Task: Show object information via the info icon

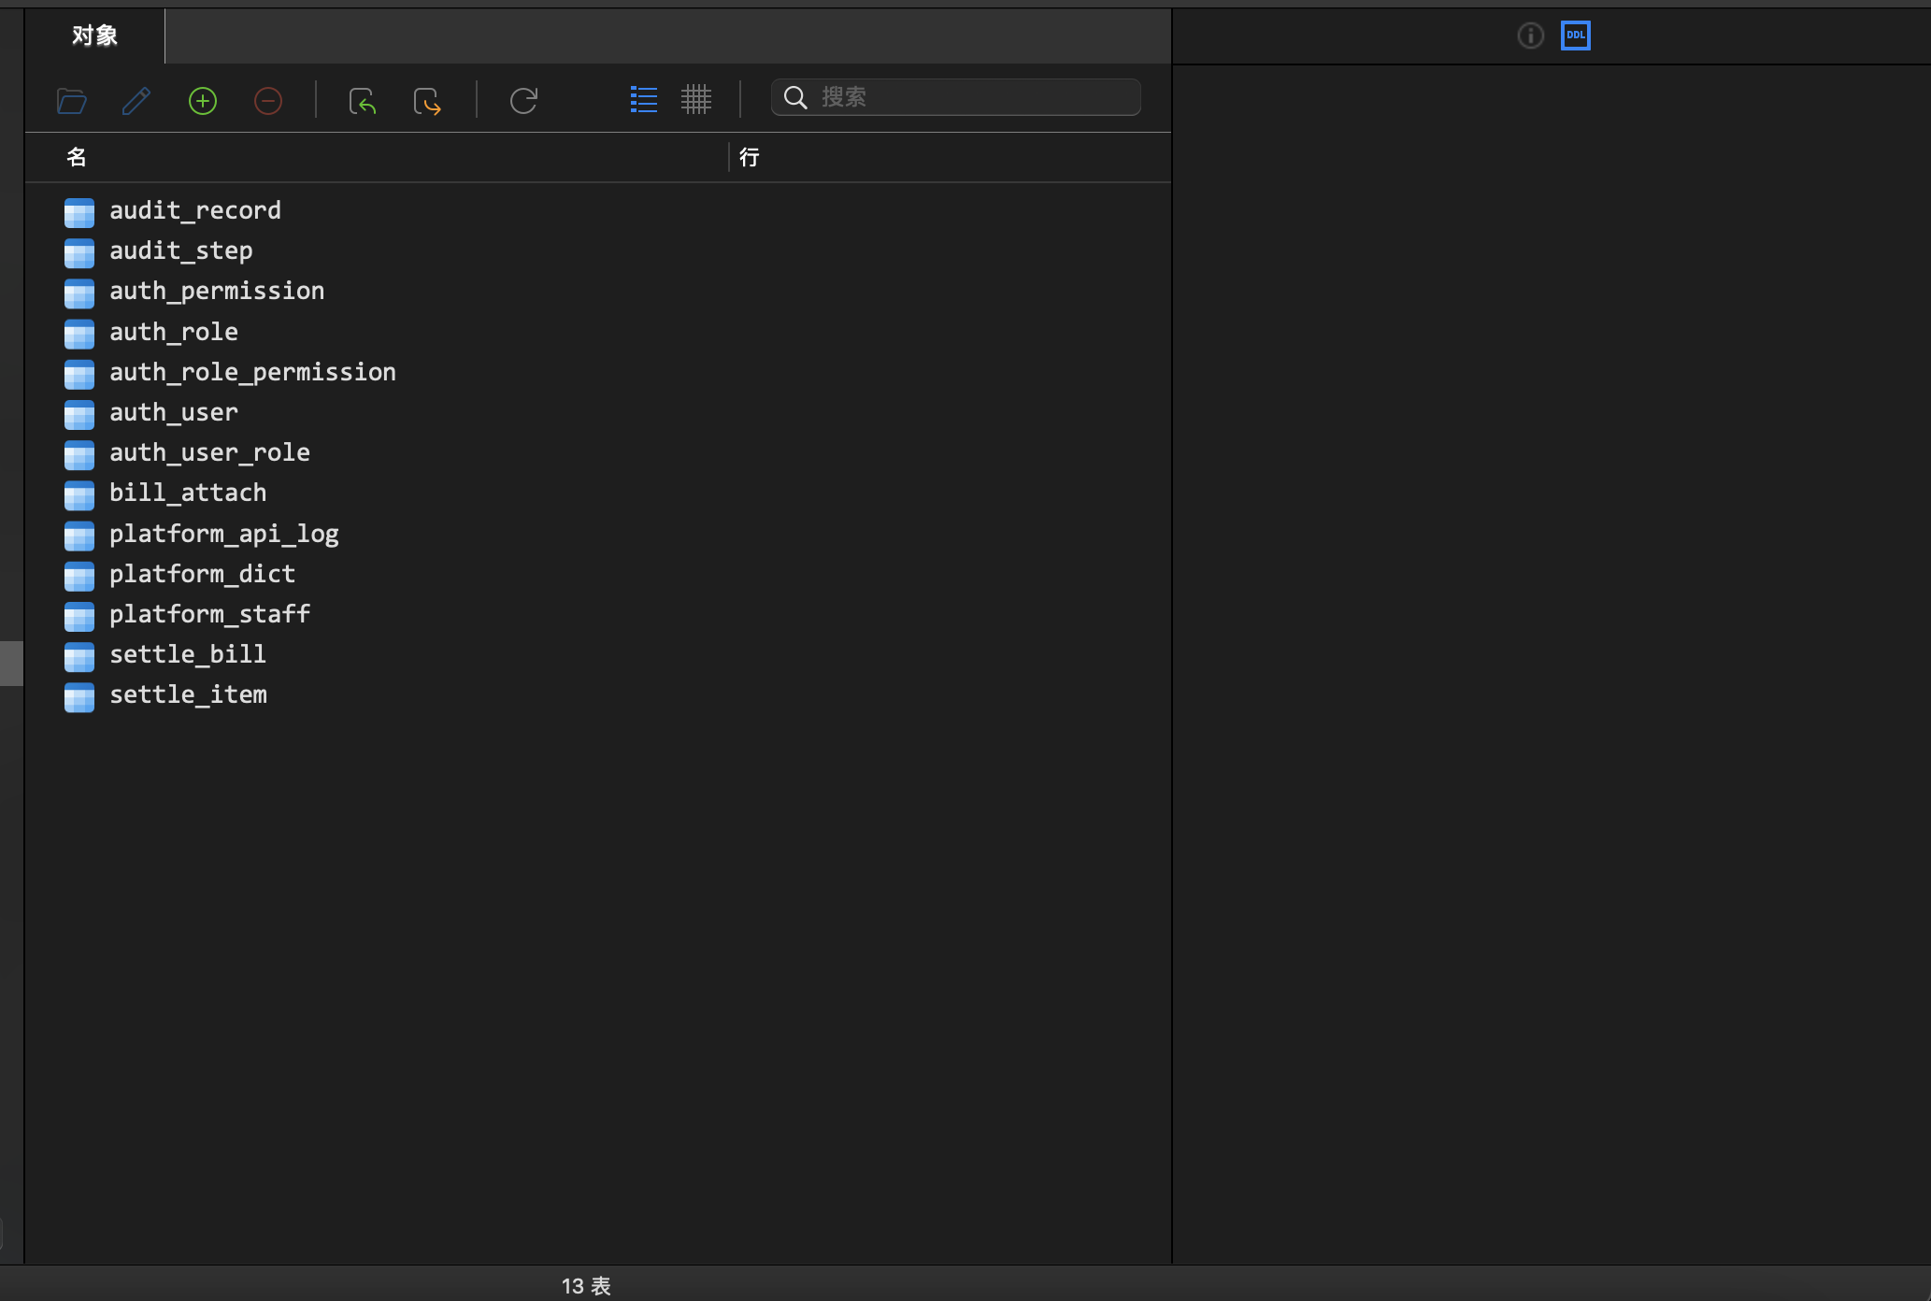Action: [1530, 35]
